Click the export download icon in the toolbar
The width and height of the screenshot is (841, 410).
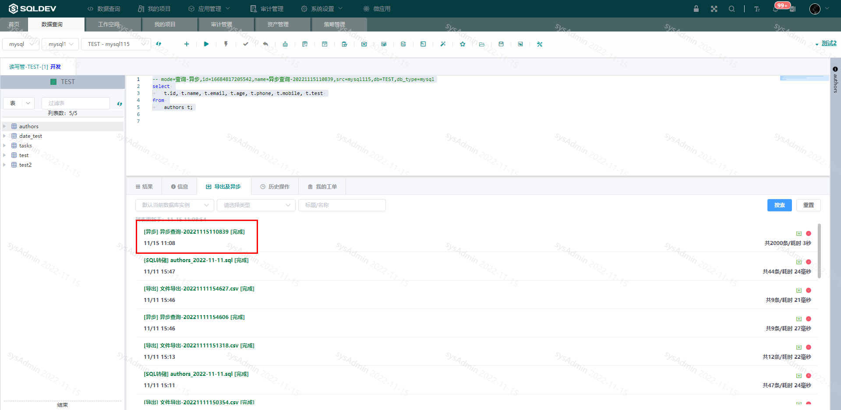(364, 44)
